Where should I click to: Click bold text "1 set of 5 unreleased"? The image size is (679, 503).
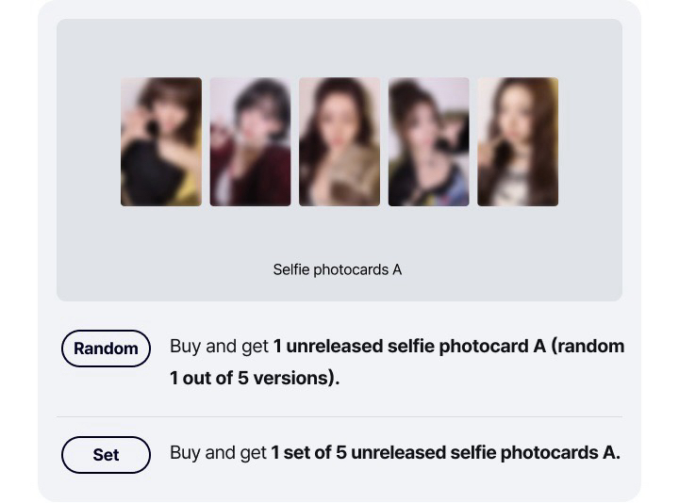click(358, 453)
